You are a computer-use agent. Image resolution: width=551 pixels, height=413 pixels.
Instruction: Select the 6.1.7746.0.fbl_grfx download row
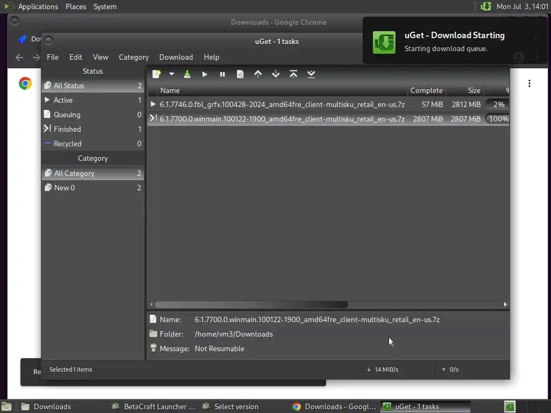(328, 104)
